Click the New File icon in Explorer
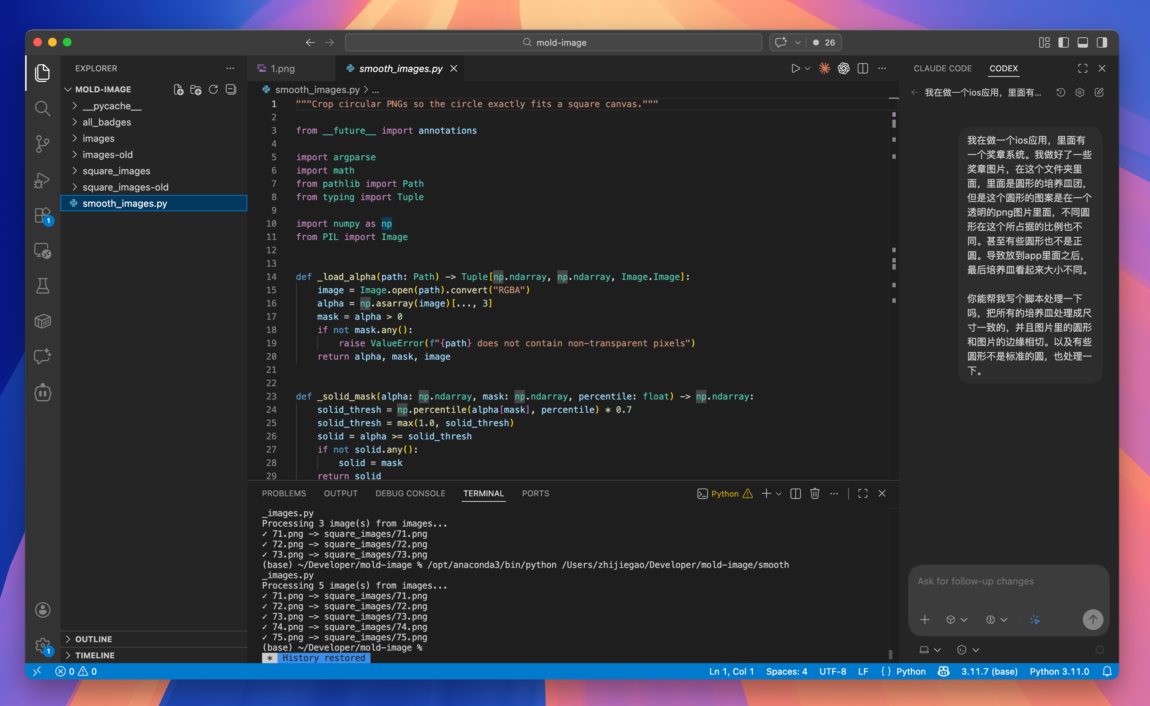The image size is (1150, 706). tap(178, 90)
